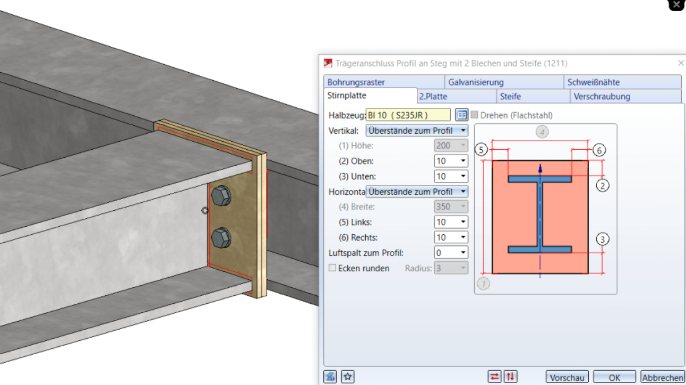Click the connection info icon at bottom left
The image size is (686, 385).
[330, 377]
